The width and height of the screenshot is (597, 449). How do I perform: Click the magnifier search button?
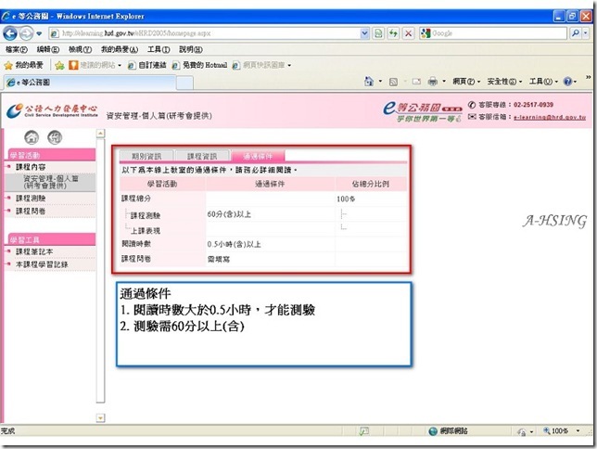[576, 33]
